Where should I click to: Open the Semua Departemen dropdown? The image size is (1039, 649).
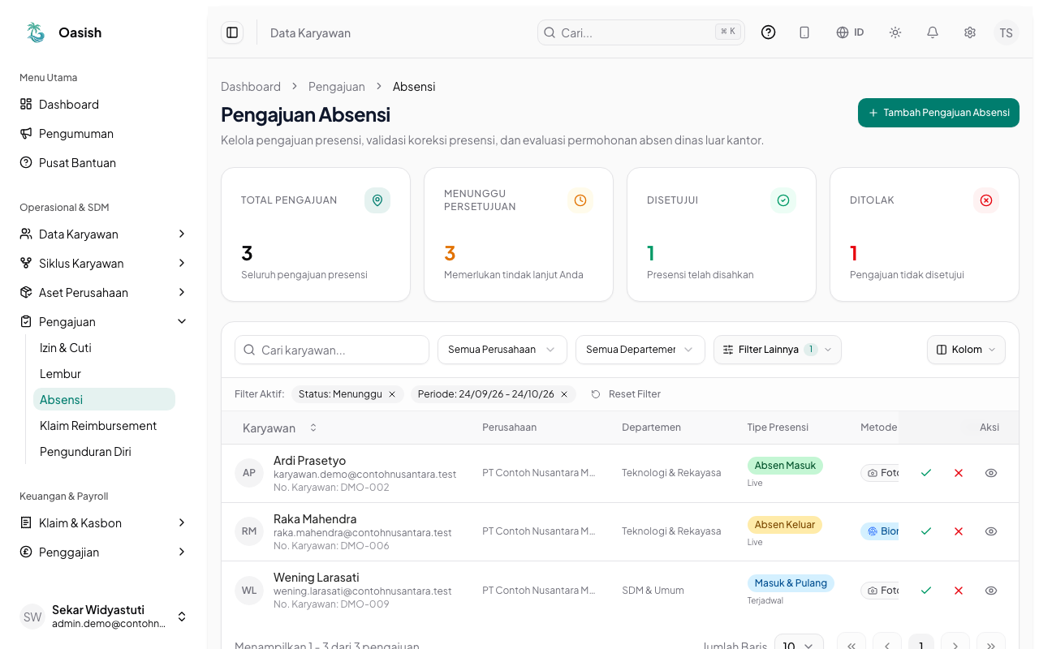coord(640,350)
